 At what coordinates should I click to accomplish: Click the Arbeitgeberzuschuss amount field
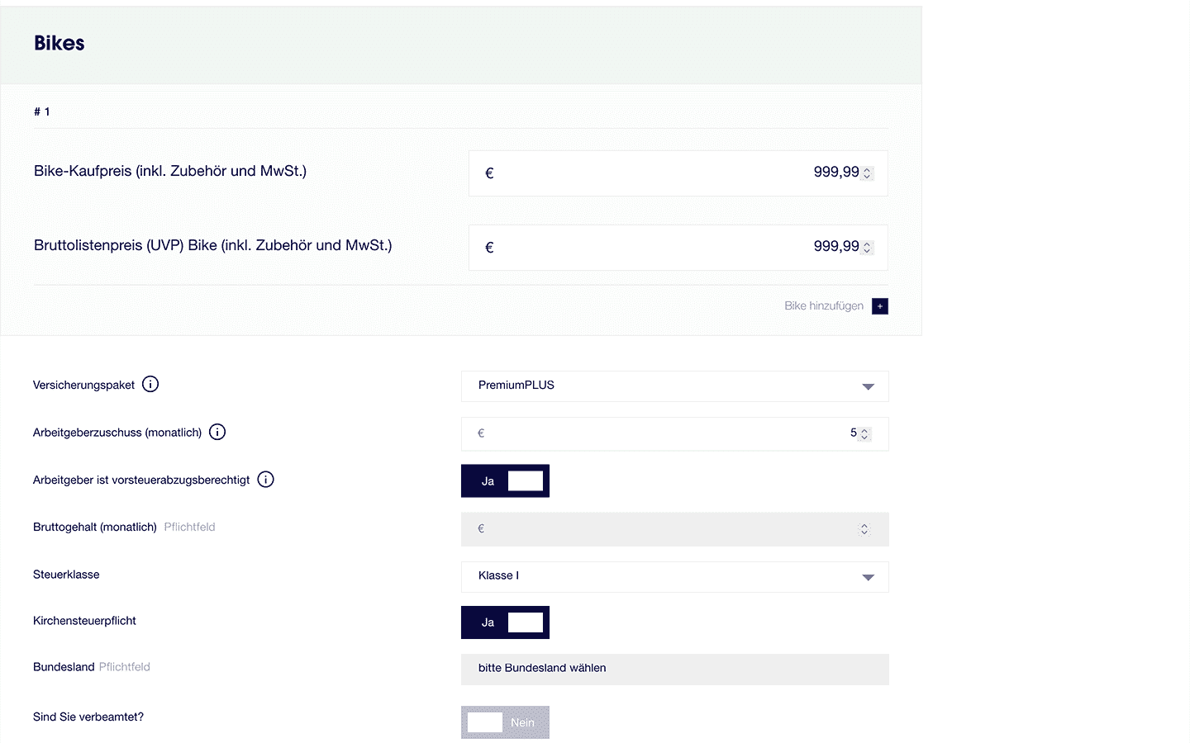tap(675, 434)
